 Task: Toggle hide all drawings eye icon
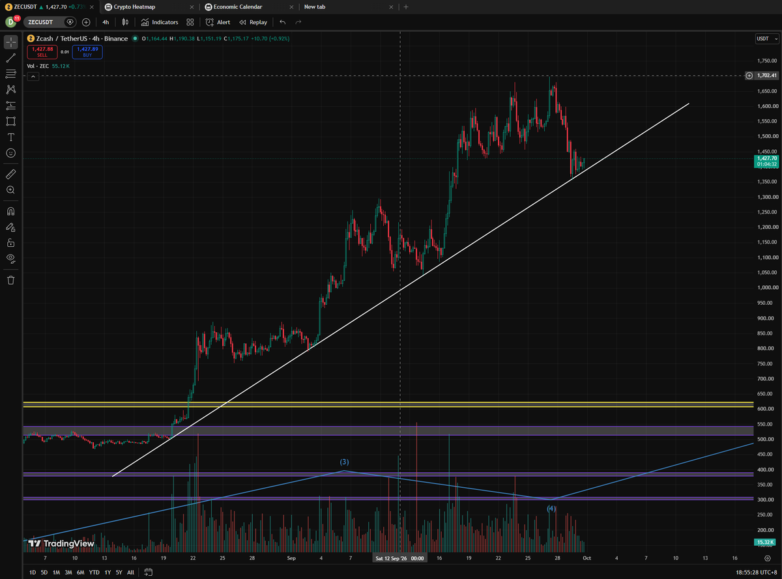pos(10,259)
